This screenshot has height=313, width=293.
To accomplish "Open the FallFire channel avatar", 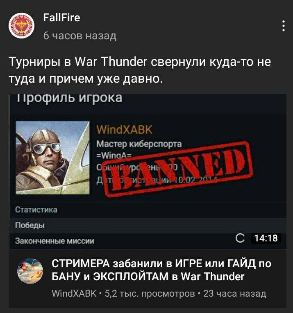I will click(21, 25).
